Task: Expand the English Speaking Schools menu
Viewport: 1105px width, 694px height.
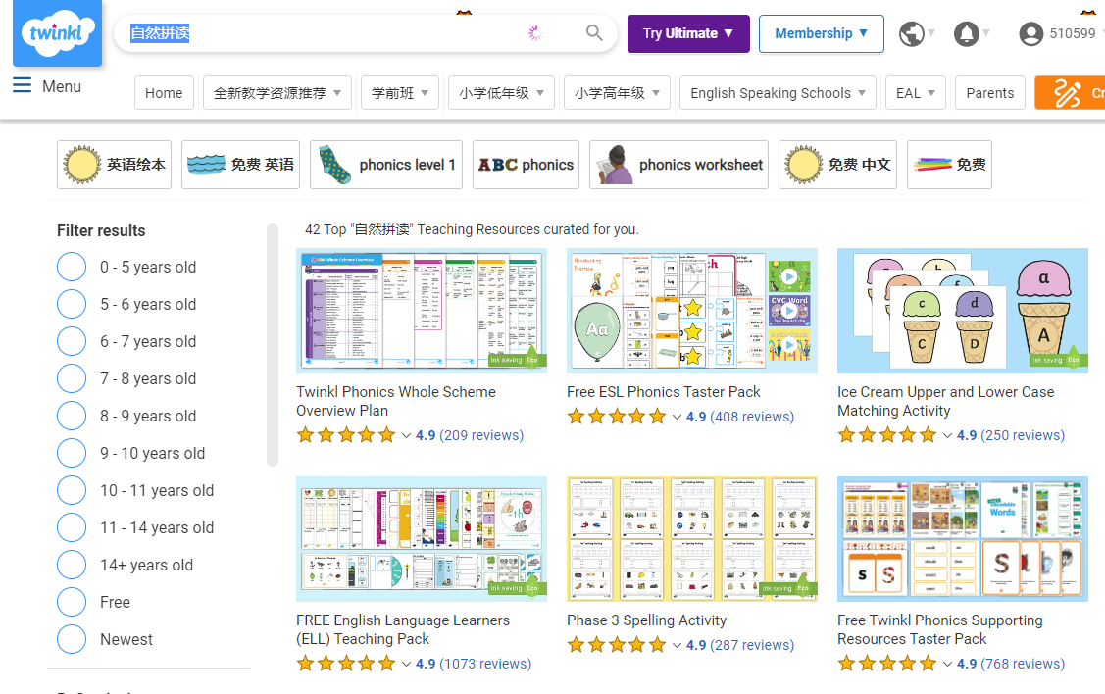Action: coord(778,93)
